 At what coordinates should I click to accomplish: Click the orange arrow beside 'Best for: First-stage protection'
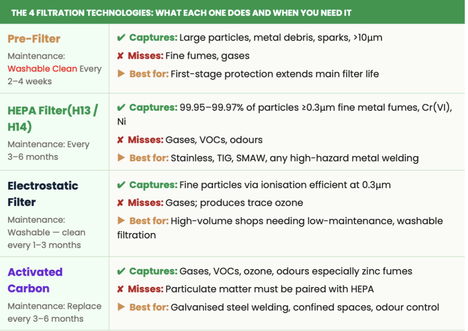(x=121, y=74)
